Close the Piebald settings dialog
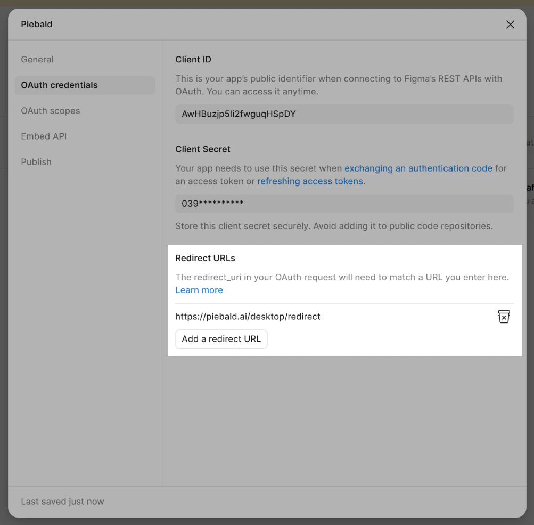Screen dimensions: 534x525 510,25
